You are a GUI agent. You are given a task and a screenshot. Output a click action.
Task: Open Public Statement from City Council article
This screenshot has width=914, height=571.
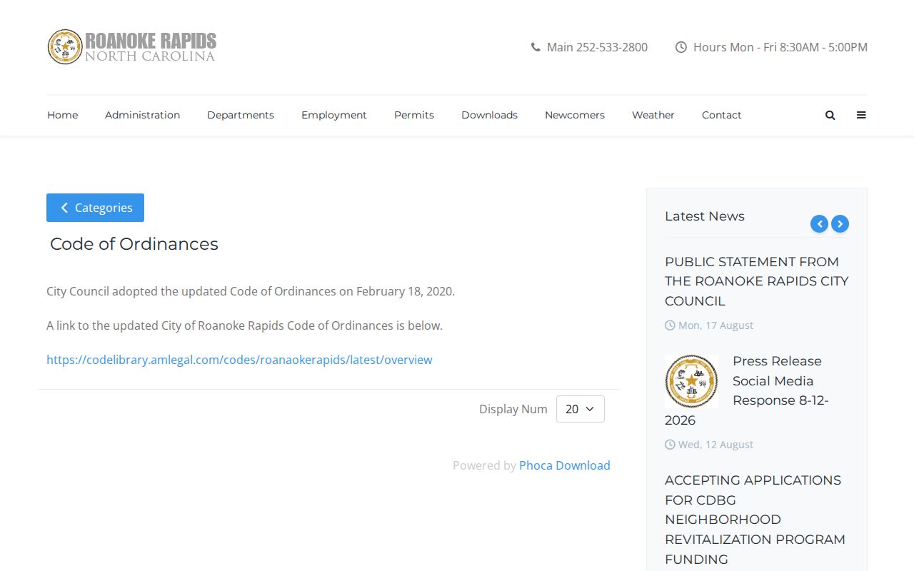click(x=756, y=281)
